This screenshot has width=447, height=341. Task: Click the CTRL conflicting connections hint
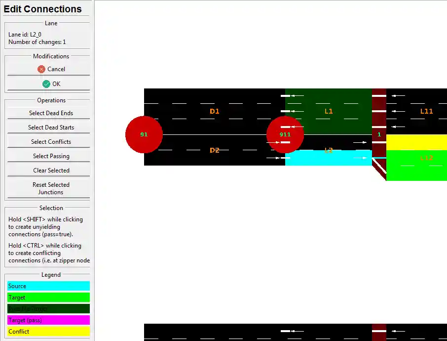pos(49,253)
